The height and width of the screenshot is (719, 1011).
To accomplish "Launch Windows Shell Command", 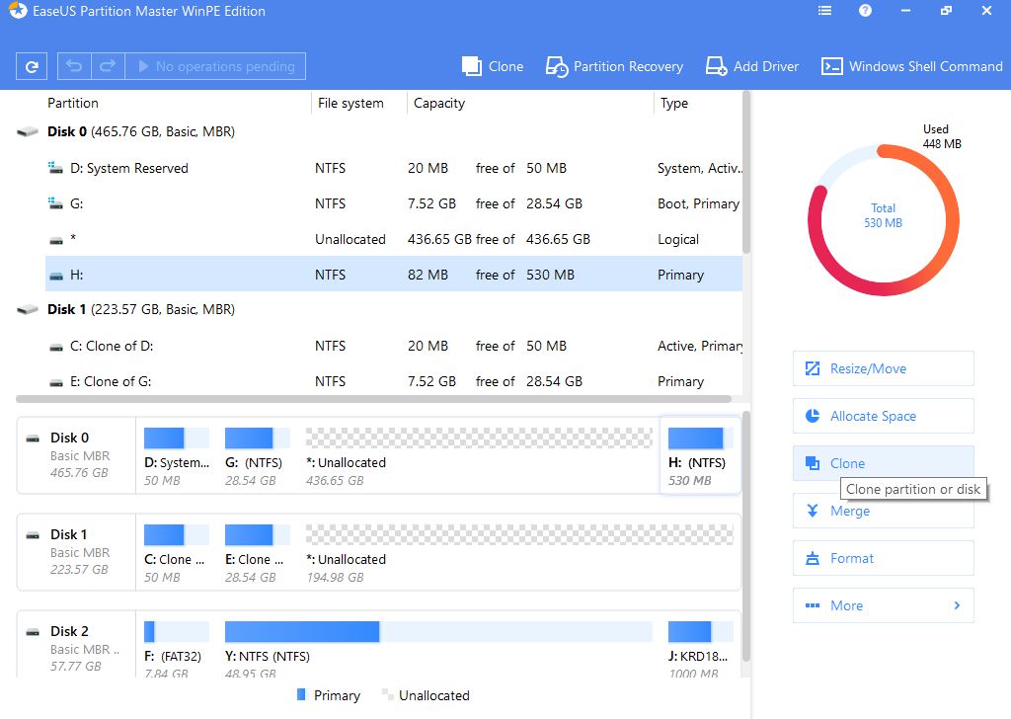I will click(911, 66).
